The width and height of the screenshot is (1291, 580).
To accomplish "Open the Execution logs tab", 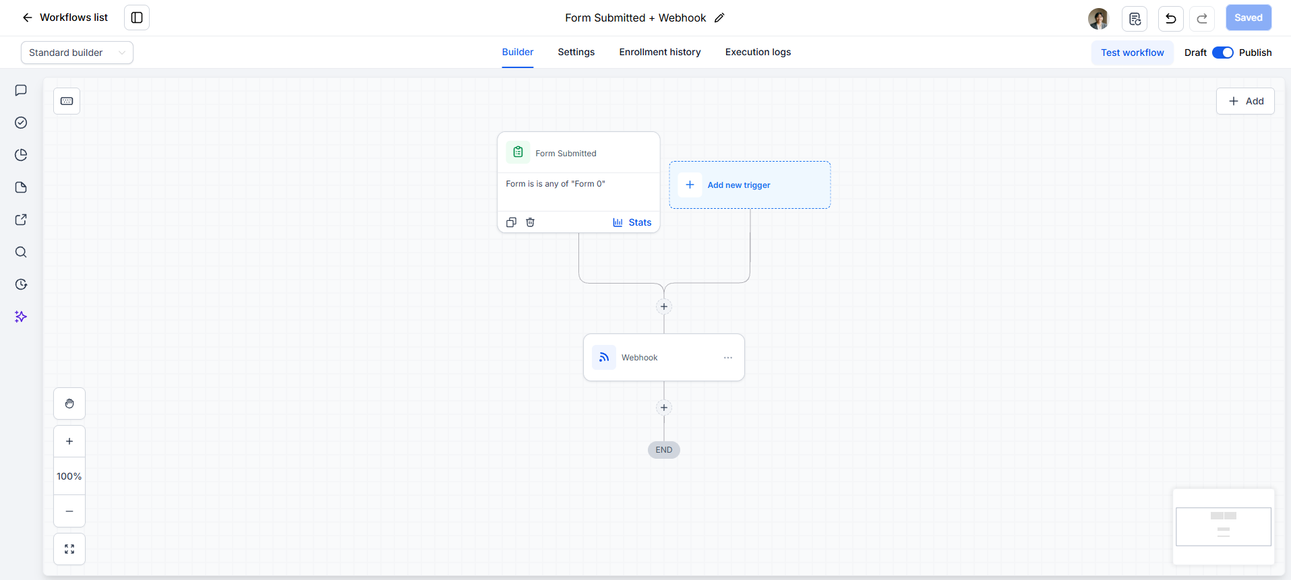I will (758, 52).
